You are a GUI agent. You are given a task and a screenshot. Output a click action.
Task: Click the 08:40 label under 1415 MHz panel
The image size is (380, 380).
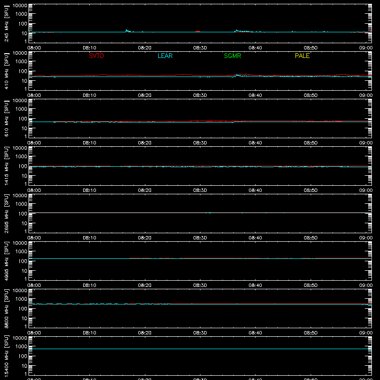255,190
